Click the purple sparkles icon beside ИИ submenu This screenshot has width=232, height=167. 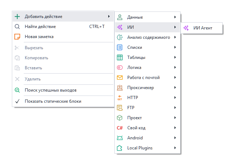pos(120,27)
